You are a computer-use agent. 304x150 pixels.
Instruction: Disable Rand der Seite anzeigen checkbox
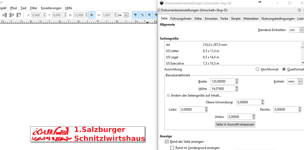coord(167,142)
